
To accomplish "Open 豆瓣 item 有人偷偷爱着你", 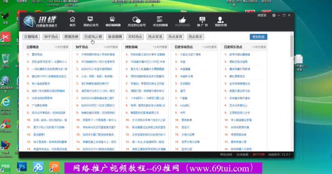I will 41,83.
